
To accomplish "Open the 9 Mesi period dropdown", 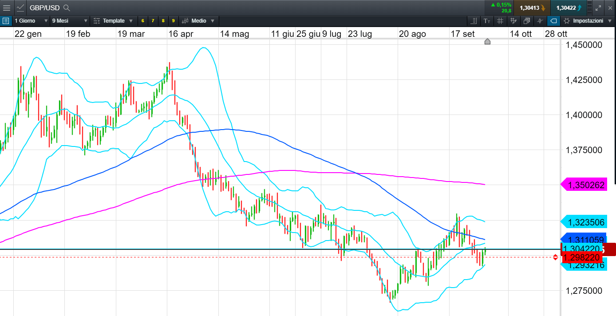I will 70,21.
